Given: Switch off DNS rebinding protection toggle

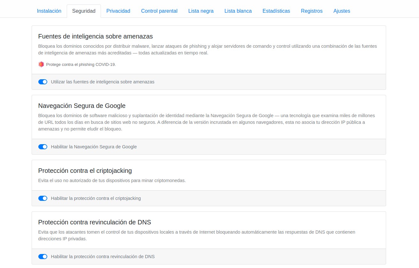Looking at the screenshot, I should [x=43, y=257].
